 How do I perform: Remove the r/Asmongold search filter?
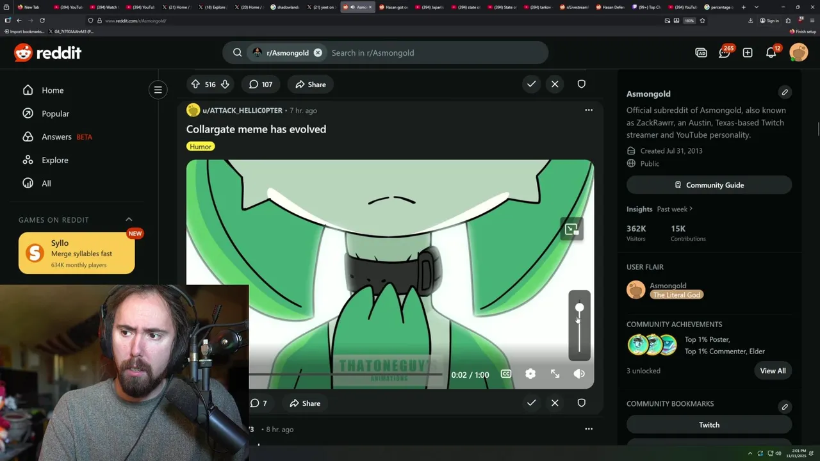[x=318, y=53]
